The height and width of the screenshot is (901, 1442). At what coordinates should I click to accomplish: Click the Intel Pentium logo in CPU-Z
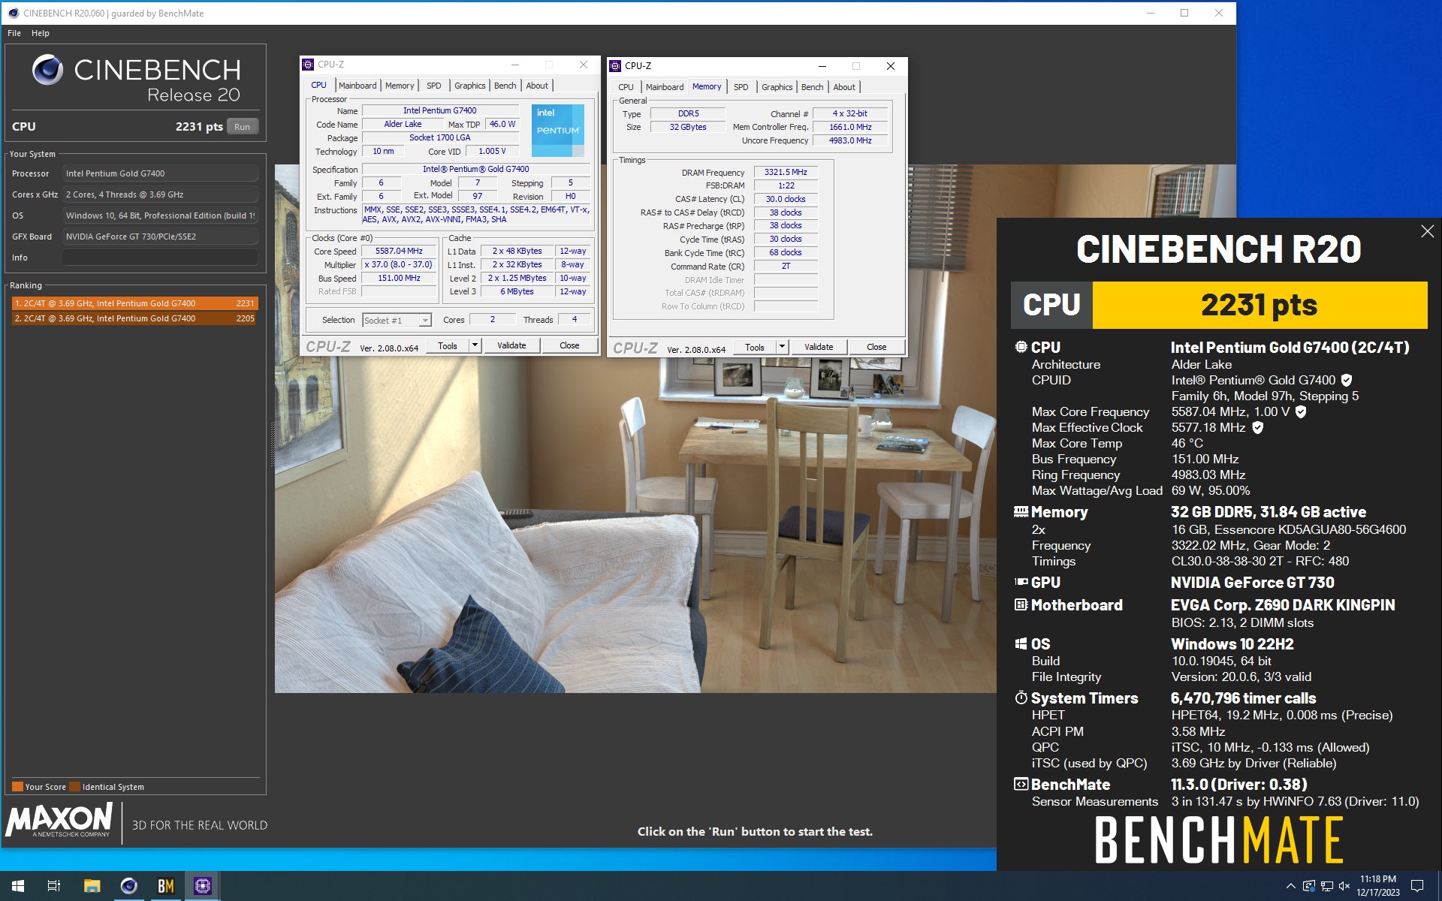pos(558,131)
